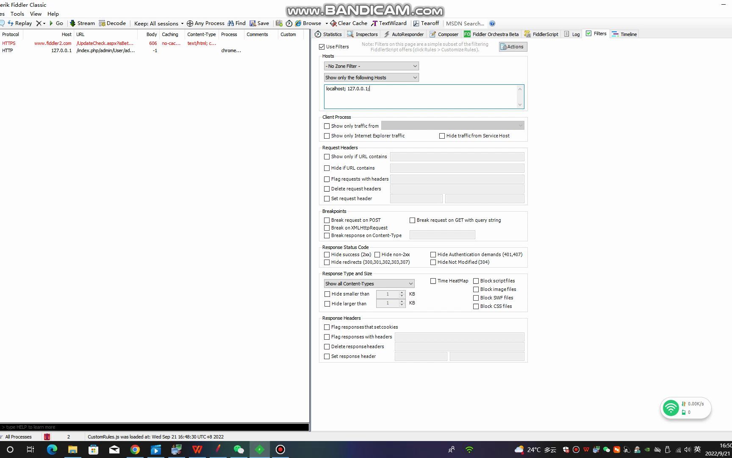Enable the Time HeatMap checkbox
The image size is (732, 458).
coord(433,281)
